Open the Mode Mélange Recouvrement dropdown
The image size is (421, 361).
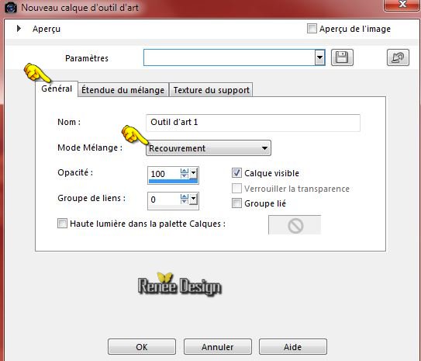click(209, 148)
